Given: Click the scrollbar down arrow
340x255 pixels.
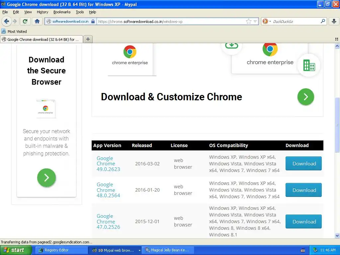Looking at the screenshot, I should click(x=337, y=235).
